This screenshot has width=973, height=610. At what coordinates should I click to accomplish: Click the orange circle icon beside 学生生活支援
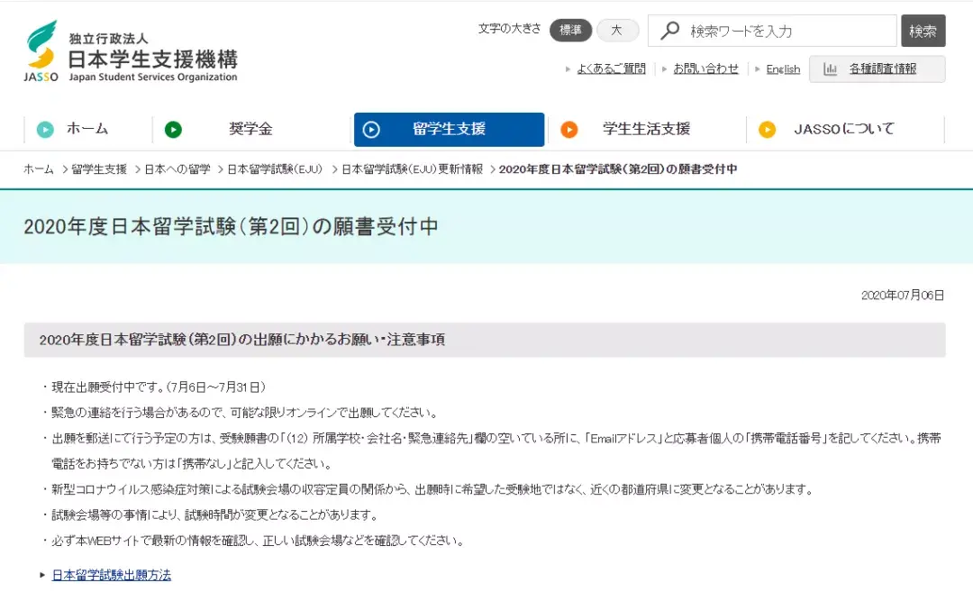point(569,129)
